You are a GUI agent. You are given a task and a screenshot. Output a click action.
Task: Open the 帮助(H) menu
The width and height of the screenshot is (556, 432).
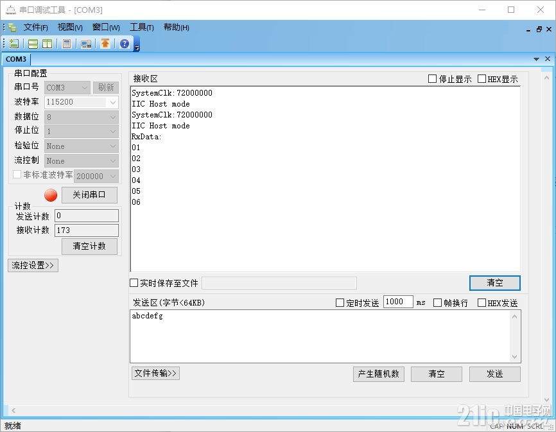pyautogui.click(x=176, y=28)
